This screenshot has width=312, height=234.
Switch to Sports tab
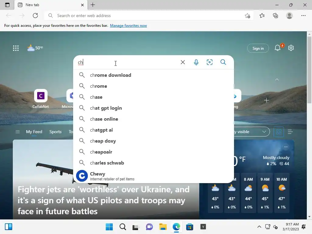(55, 132)
